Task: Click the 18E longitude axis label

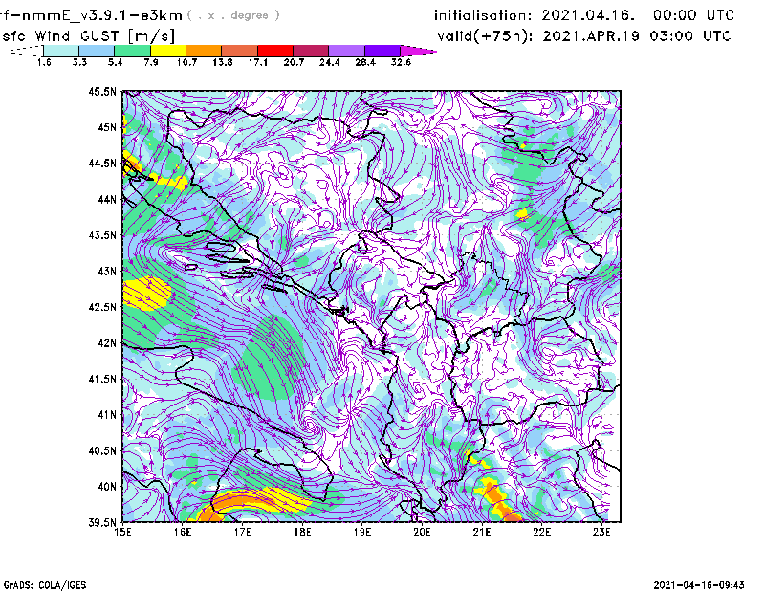Action: tap(302, 532)
